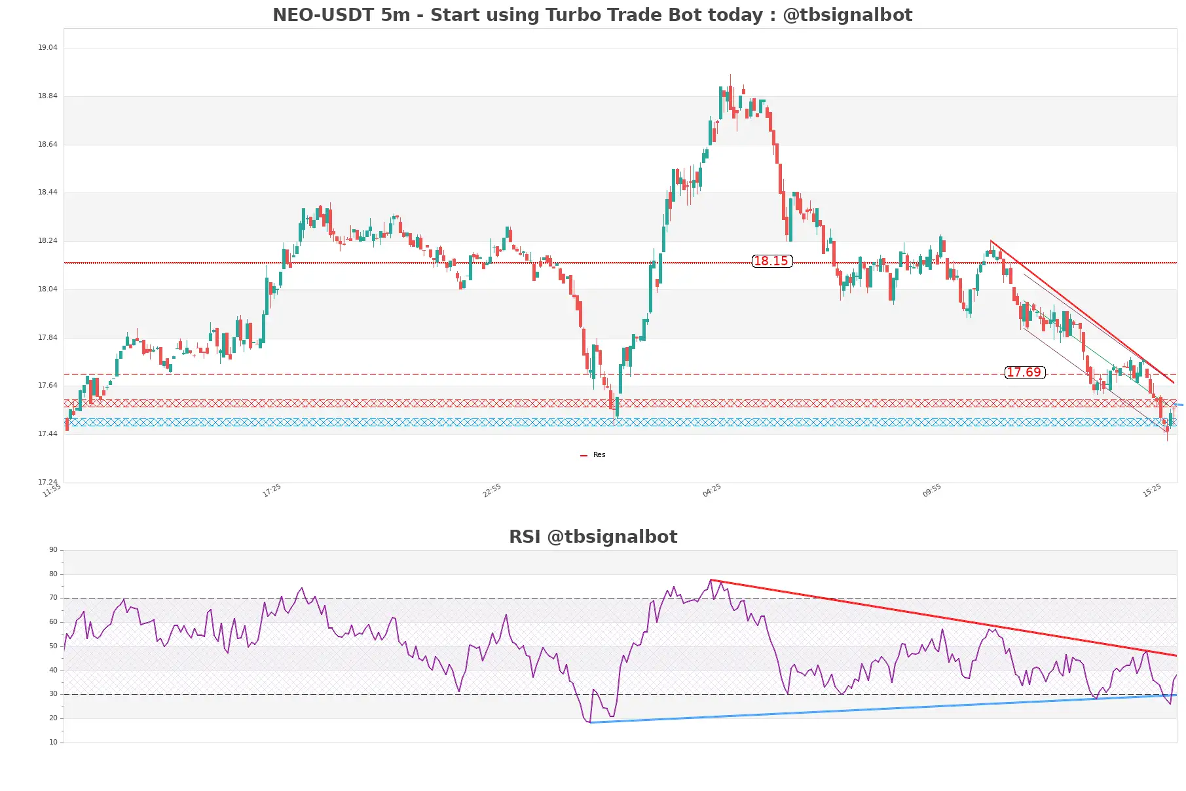The height and width of the screenshot is (791, 1186).
Task: Click the 17.64 price axis label
Action: [x=47, y=385]
